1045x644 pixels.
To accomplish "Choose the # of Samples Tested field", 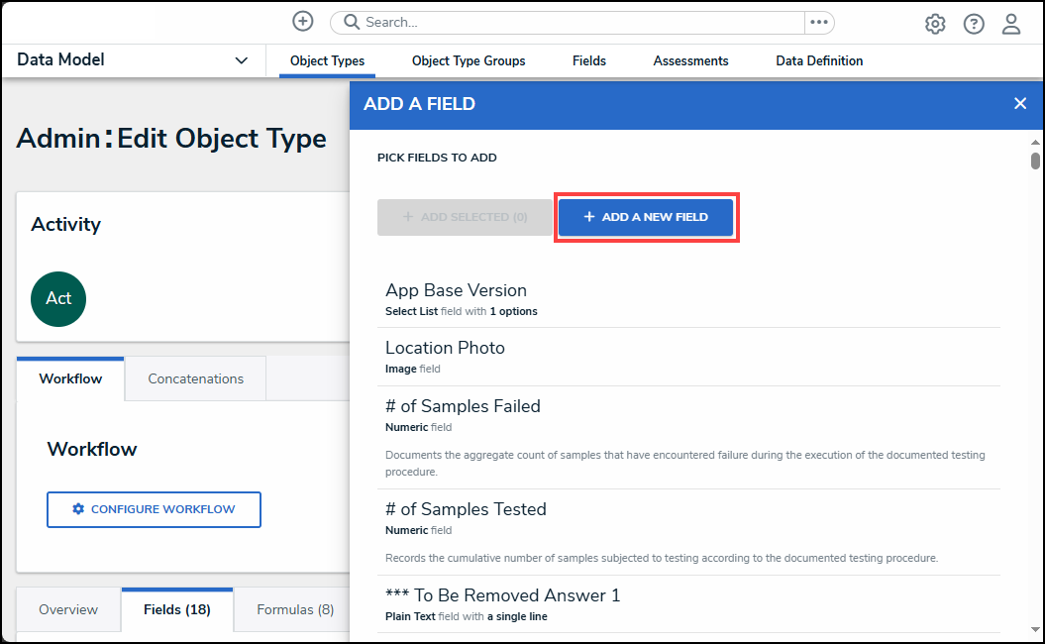I will point(466,509).
